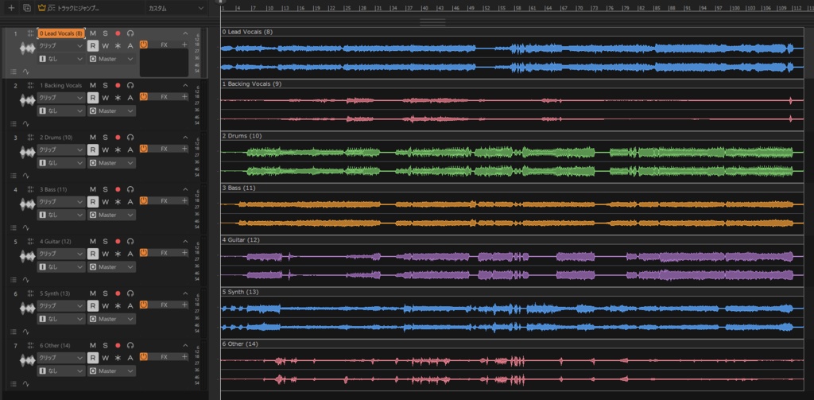Screen dimensions: 814x400
Task: Click the waveform track icon of Lead Vocals
Action: 27,49
